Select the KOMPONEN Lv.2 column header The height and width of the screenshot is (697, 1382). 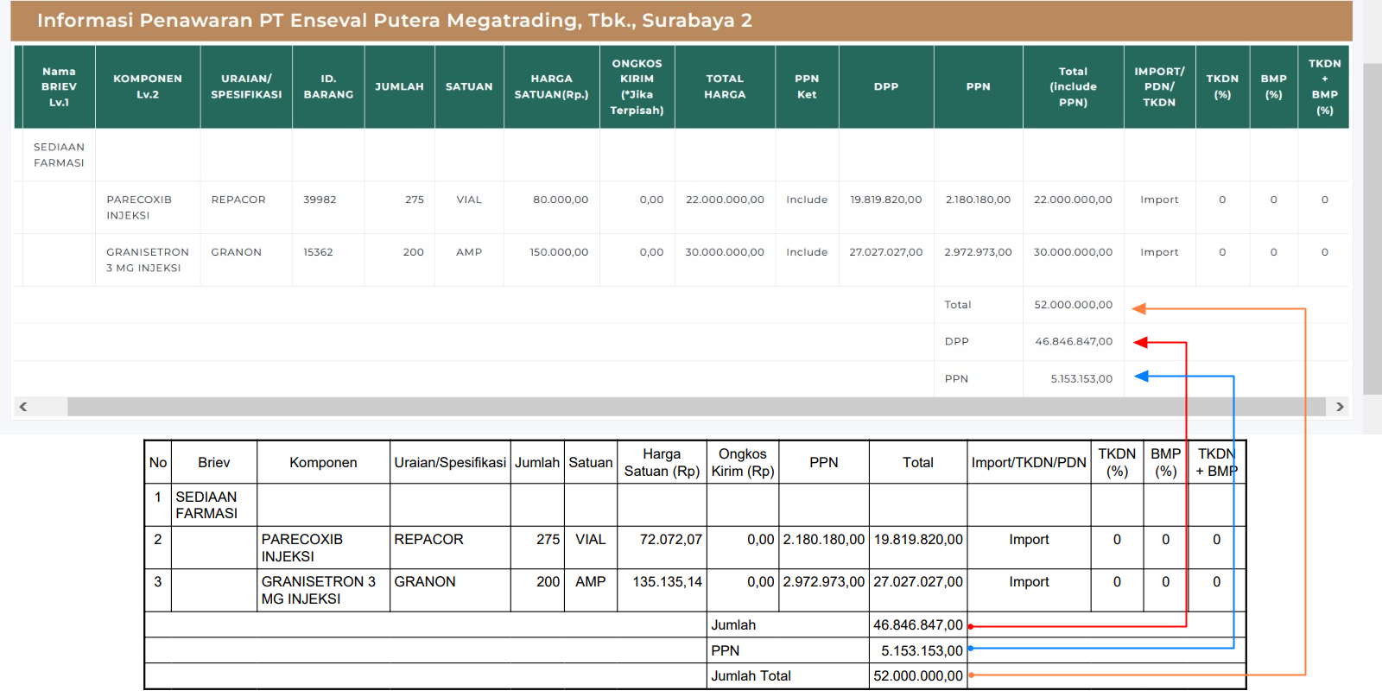[148, 86]
